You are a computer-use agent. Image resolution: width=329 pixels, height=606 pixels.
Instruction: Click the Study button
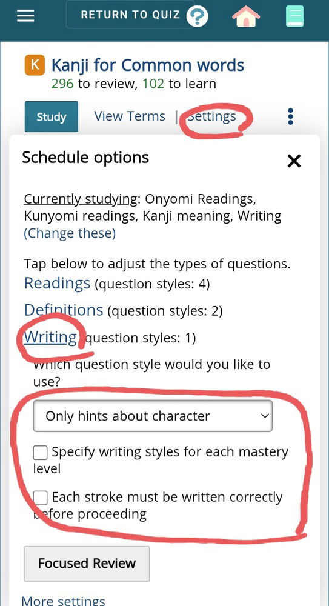52,117
